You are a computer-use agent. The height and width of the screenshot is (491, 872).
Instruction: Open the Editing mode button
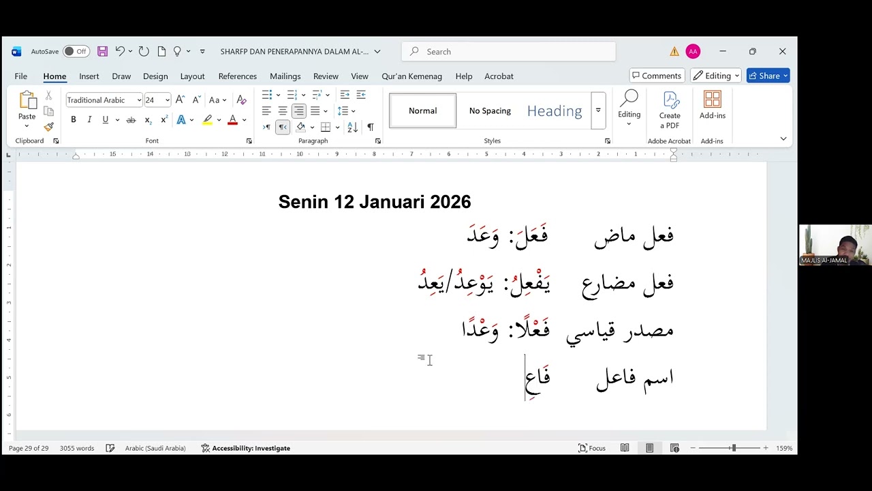point(716,76)
